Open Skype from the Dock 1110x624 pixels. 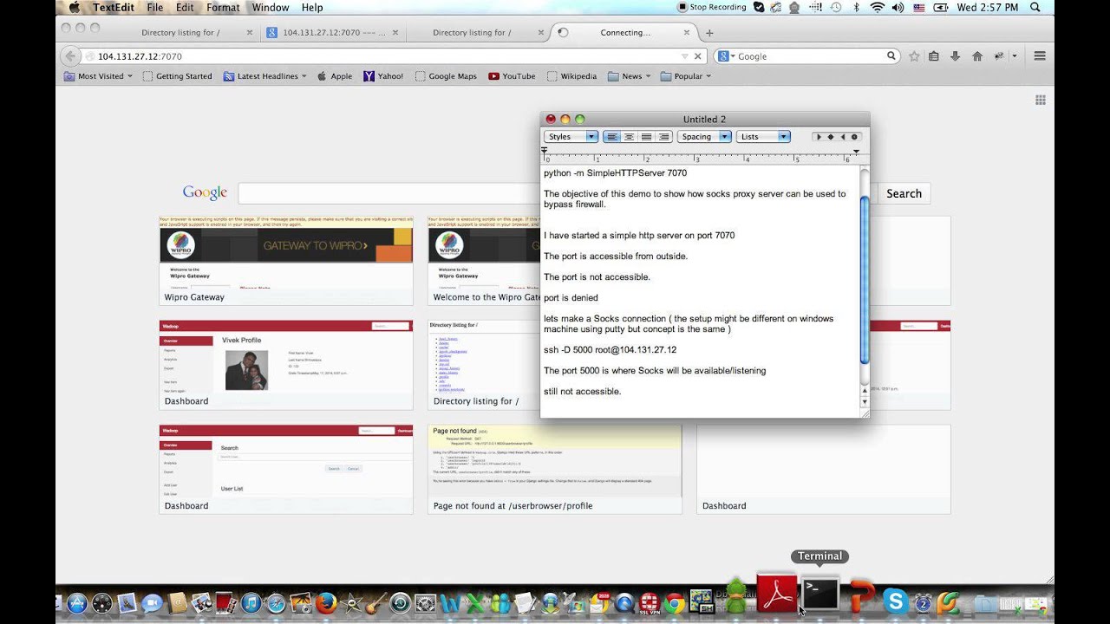click(x=895, y=601)
